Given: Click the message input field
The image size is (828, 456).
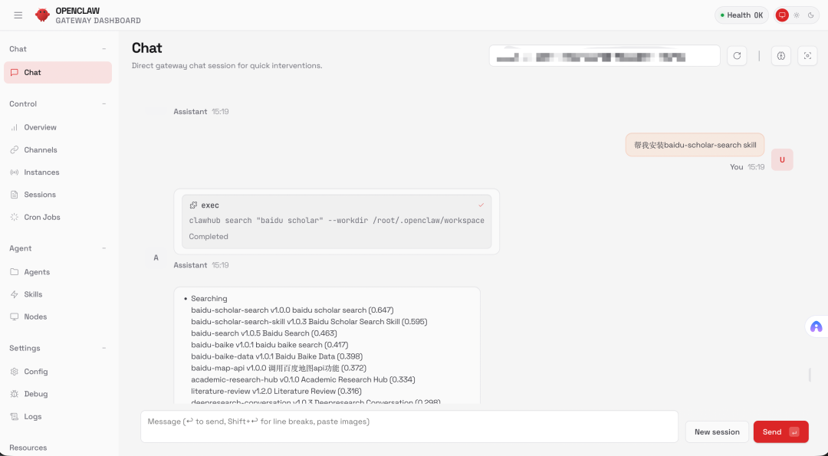Looking at the screenshot, I should [409, 426].
